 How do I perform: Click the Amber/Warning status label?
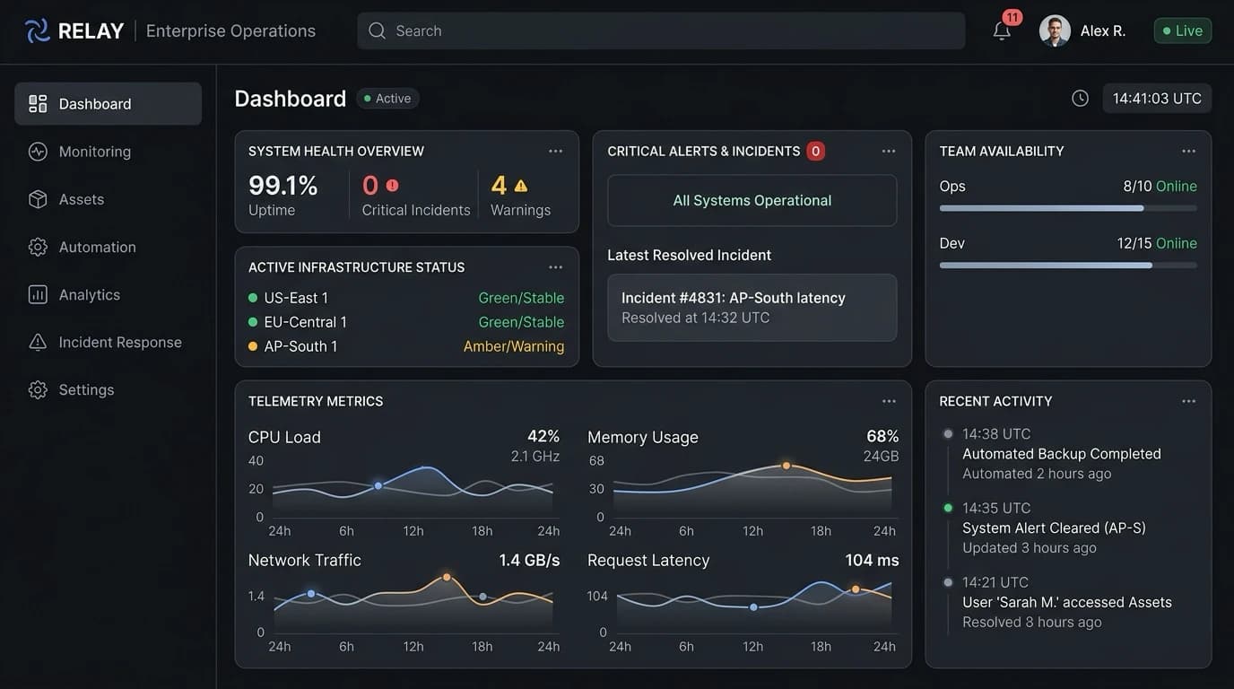pos(514,346)
